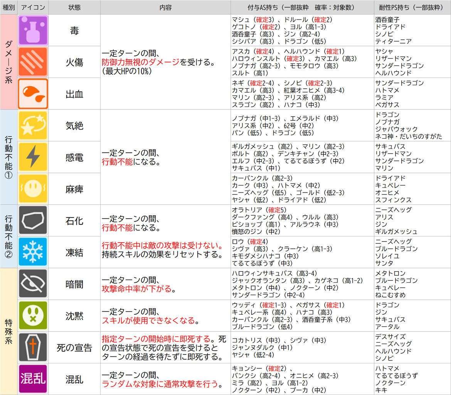Image resolution: width=451 pixels, height=395 pixels.
Task: Select the 出血 status name
Action: [74, 94]
